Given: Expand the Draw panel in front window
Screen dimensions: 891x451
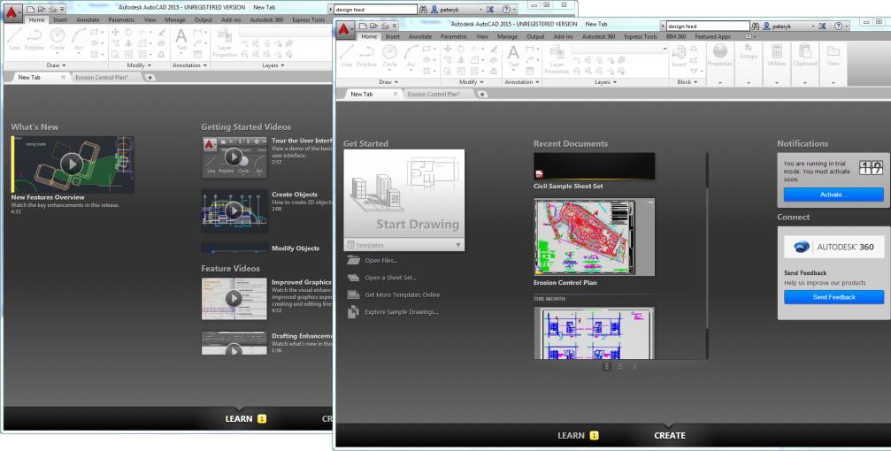Looking at the screenshot, I should pos(388,81).
